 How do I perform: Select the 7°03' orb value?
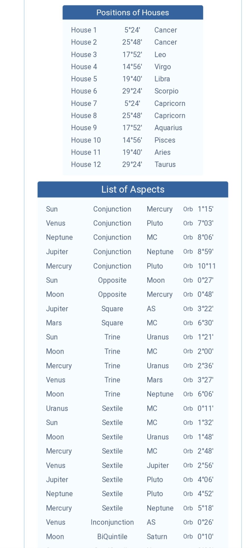[x=205, y=223]
